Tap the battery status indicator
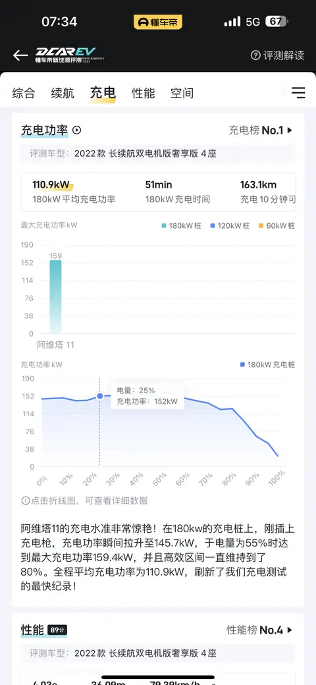 [x=276, y=22]
